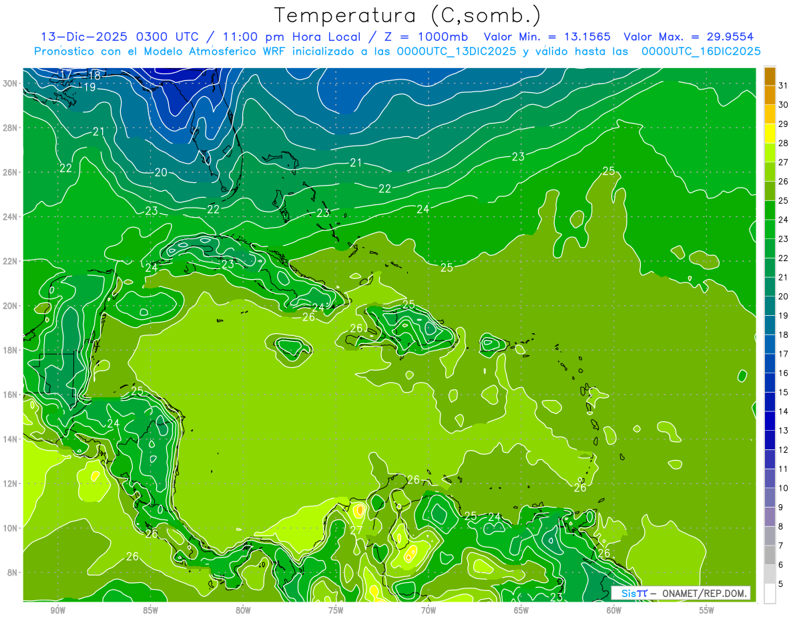This screenshot has width=801, height=619.
Task: Click the 'Pronostico con el Modelo Atmosferico WRF' line
Action: [x=398, y=51]
